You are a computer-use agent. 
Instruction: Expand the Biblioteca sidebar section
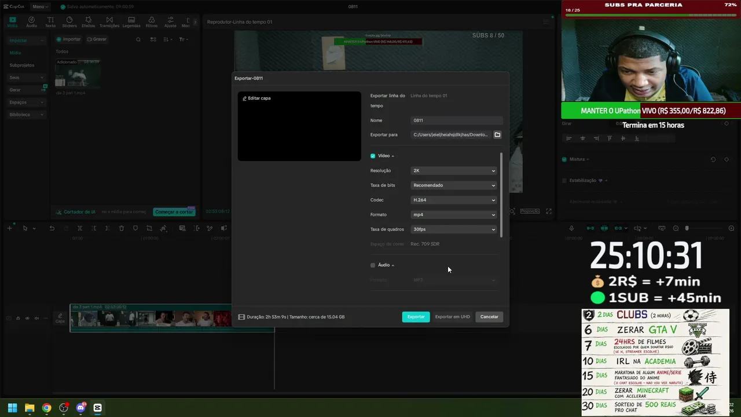[x=26, y=115]
